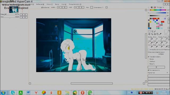Open Microsoft Word from the taskbar

(x=28, y=93)
